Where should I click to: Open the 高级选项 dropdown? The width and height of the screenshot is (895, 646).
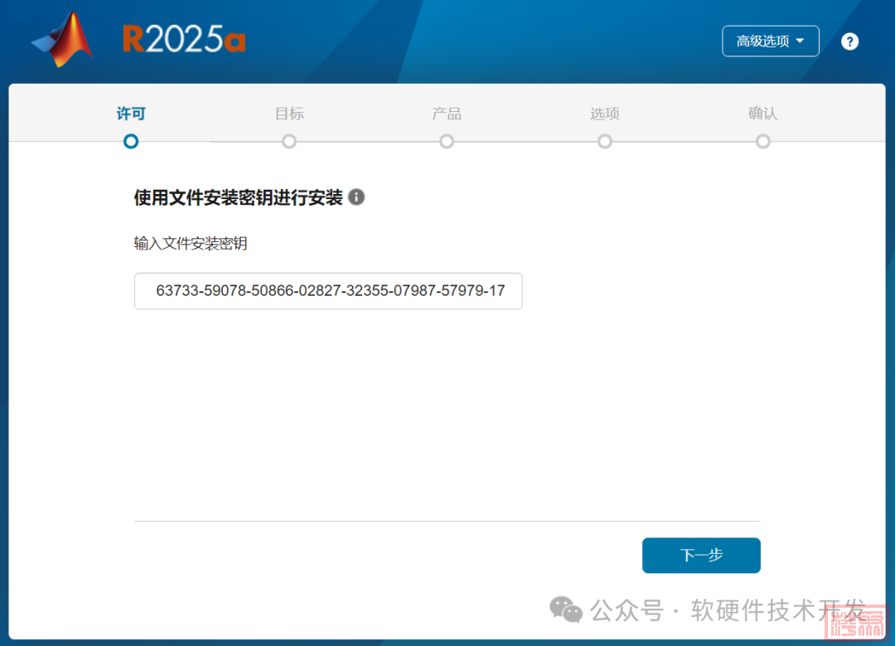[x=770, y=41]
